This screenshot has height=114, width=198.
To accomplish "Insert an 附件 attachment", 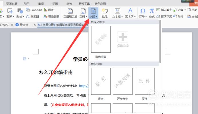I will pos(179,16).
